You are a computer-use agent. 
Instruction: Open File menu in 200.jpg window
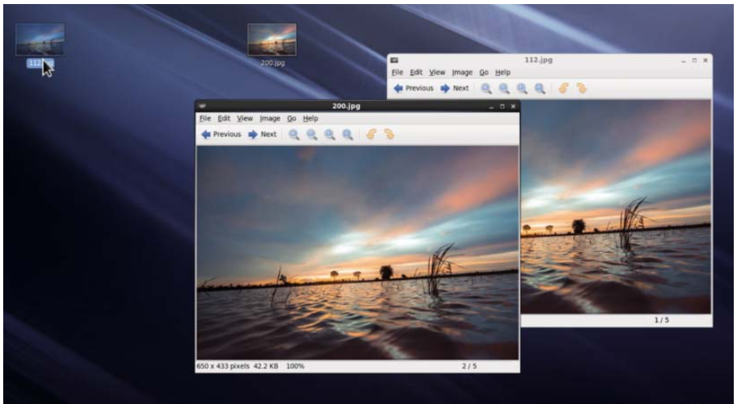coord(205,119)
